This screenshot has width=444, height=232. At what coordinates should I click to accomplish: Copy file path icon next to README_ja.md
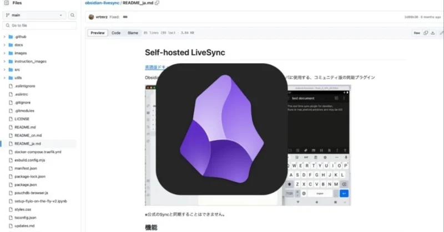click(157, 3)
